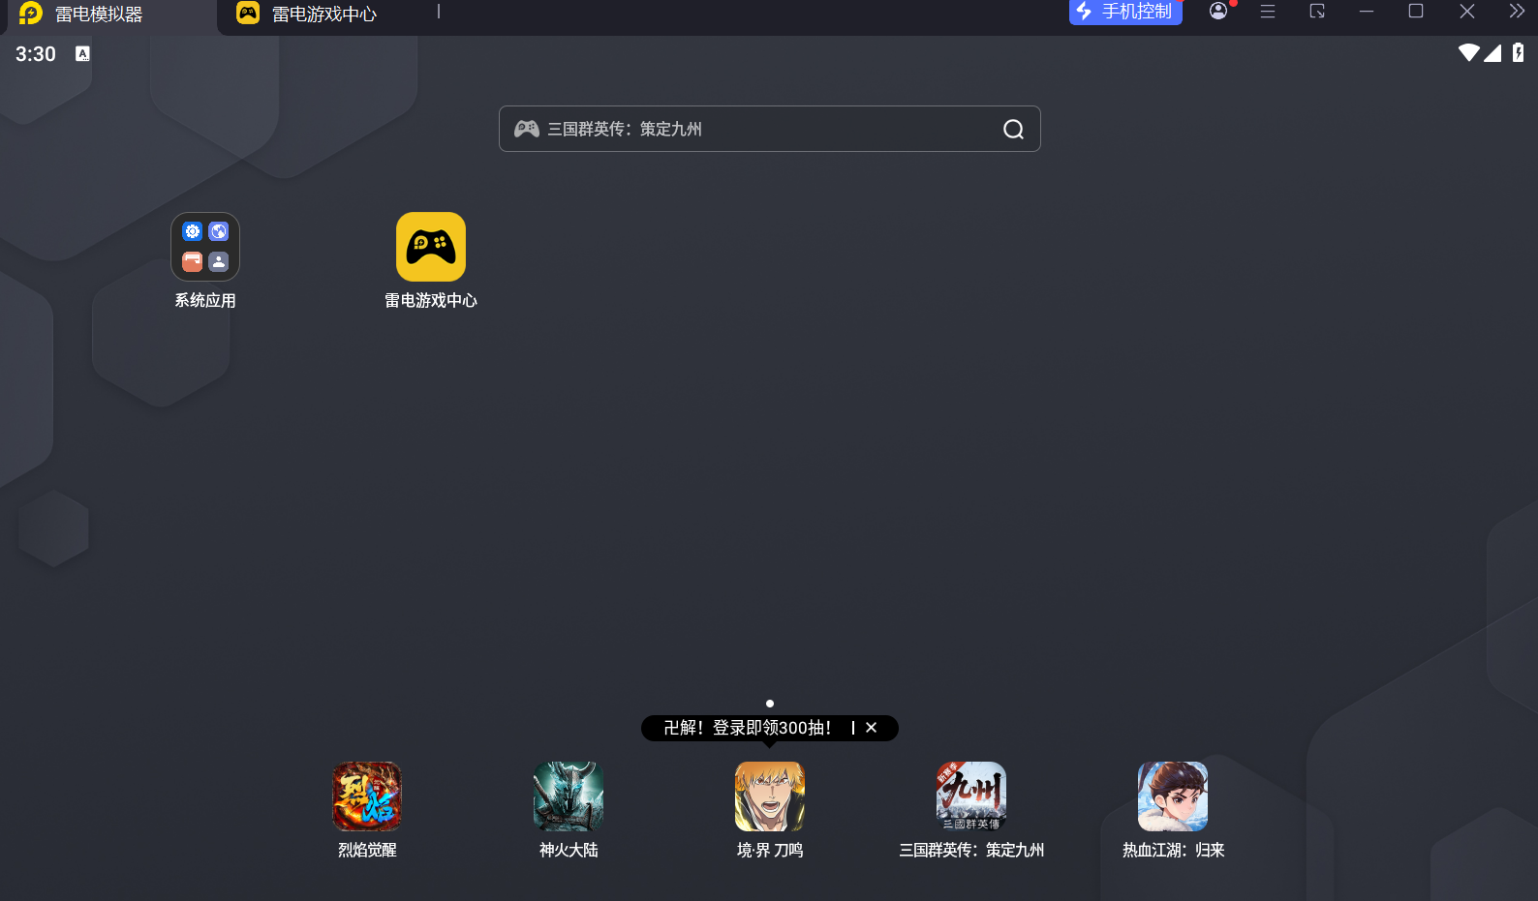Image resolution: width=1538 pixels, height=901 pixels.
Task: Open 热血江湖：归来 game icon
Action: (1173, 796)
